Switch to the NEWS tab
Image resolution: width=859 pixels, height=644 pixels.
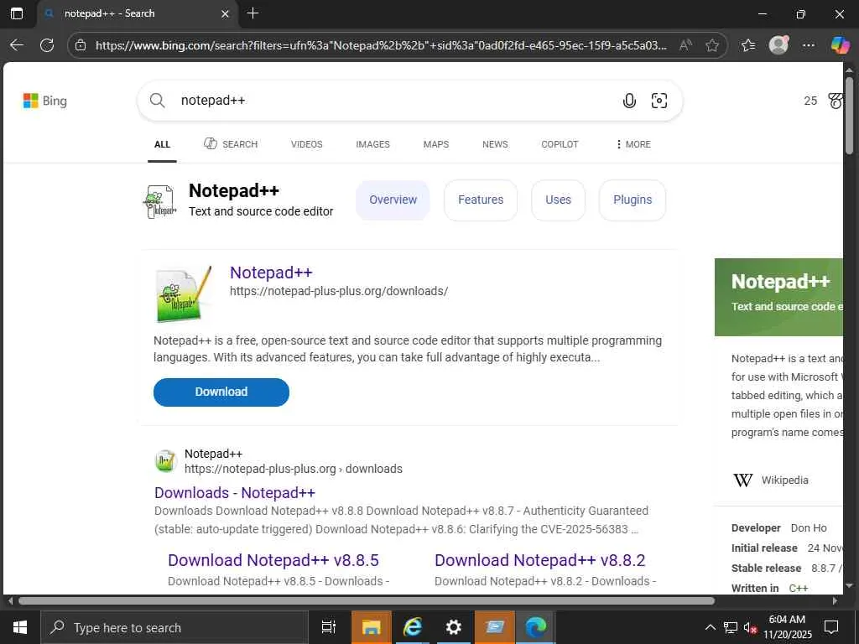(x=495, y=144)
